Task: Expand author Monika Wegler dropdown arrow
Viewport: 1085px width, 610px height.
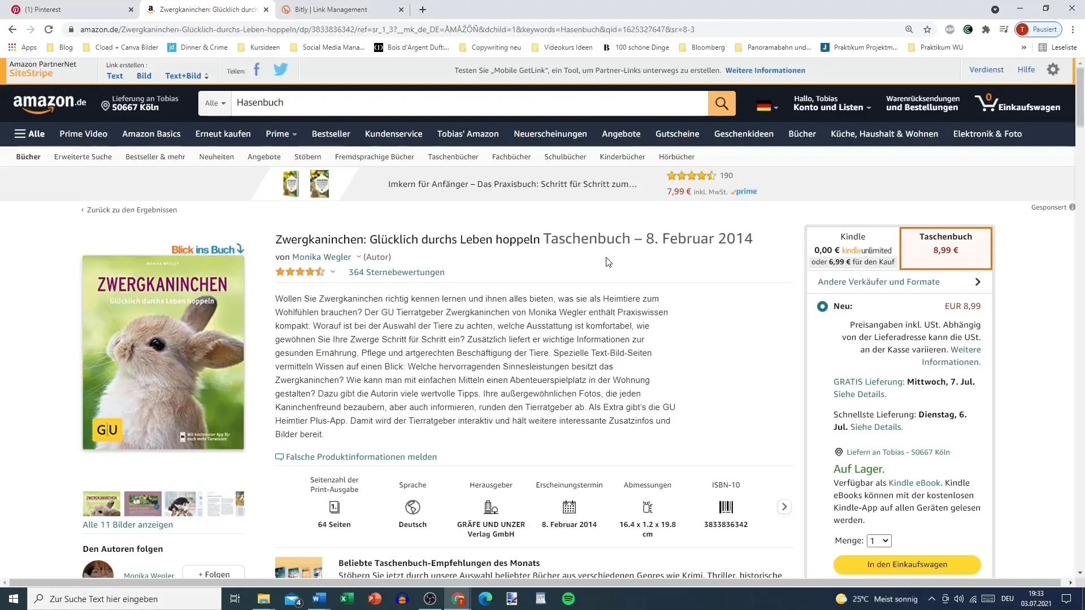Action: [358, 257]
